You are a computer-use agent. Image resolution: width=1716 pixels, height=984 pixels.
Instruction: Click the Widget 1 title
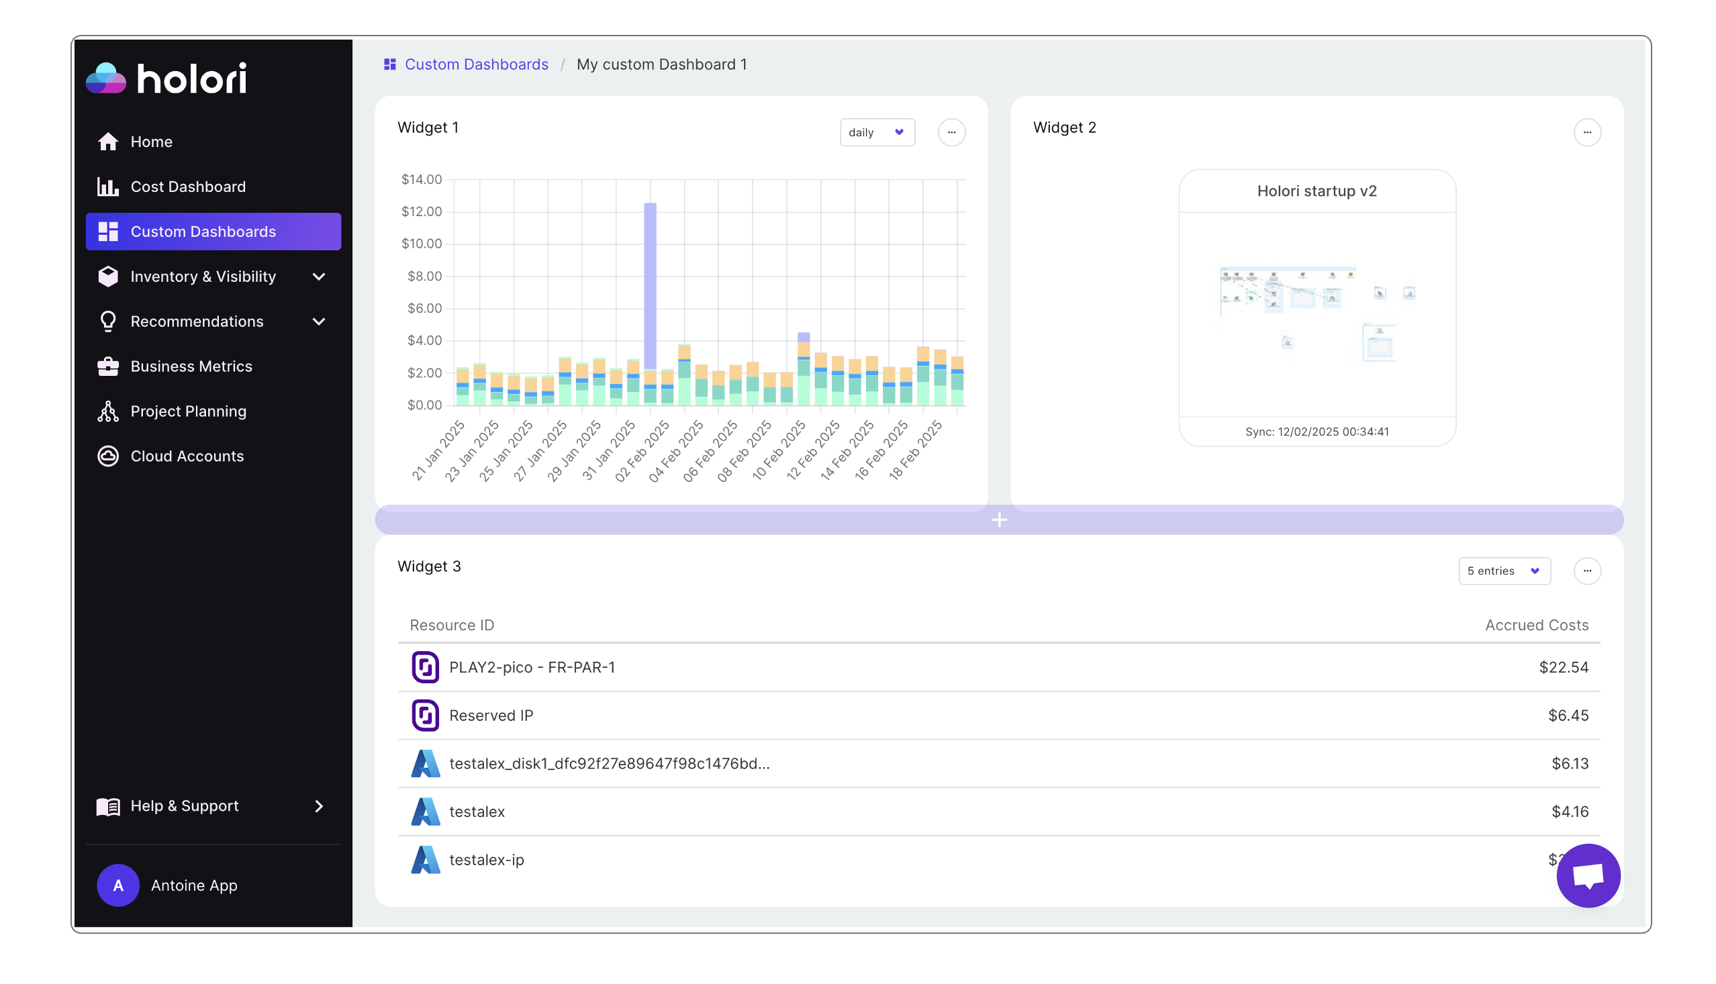(428, 128)
